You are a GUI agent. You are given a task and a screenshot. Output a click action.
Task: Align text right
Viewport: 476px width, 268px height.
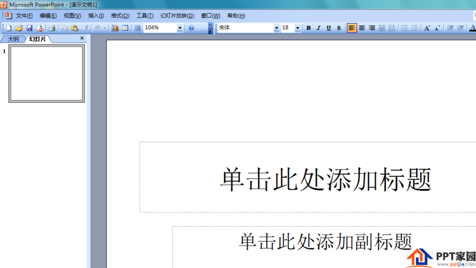pyautogui.click(x=372, y=28)
